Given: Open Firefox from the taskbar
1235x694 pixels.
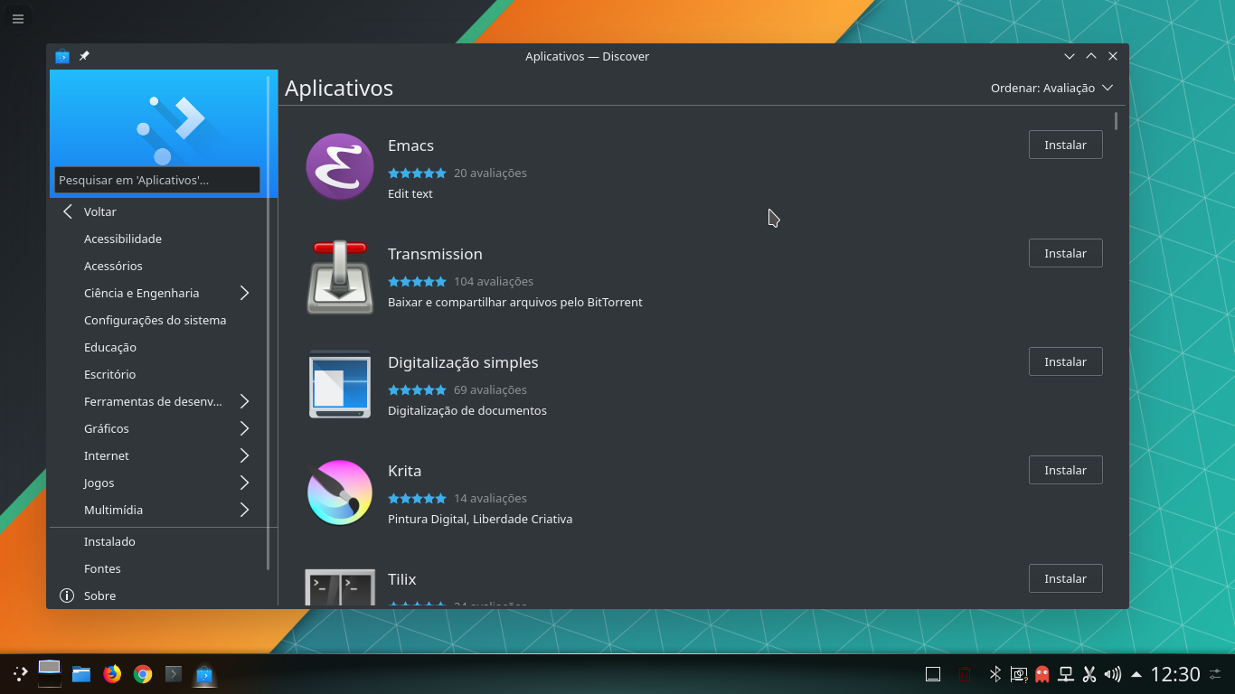Looking at the screenshot, I should tap(111, 673).
